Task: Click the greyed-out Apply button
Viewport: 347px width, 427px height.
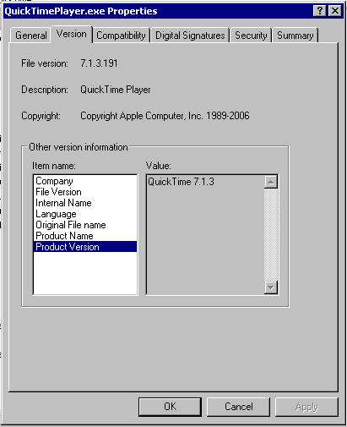Action: point(306,407)
